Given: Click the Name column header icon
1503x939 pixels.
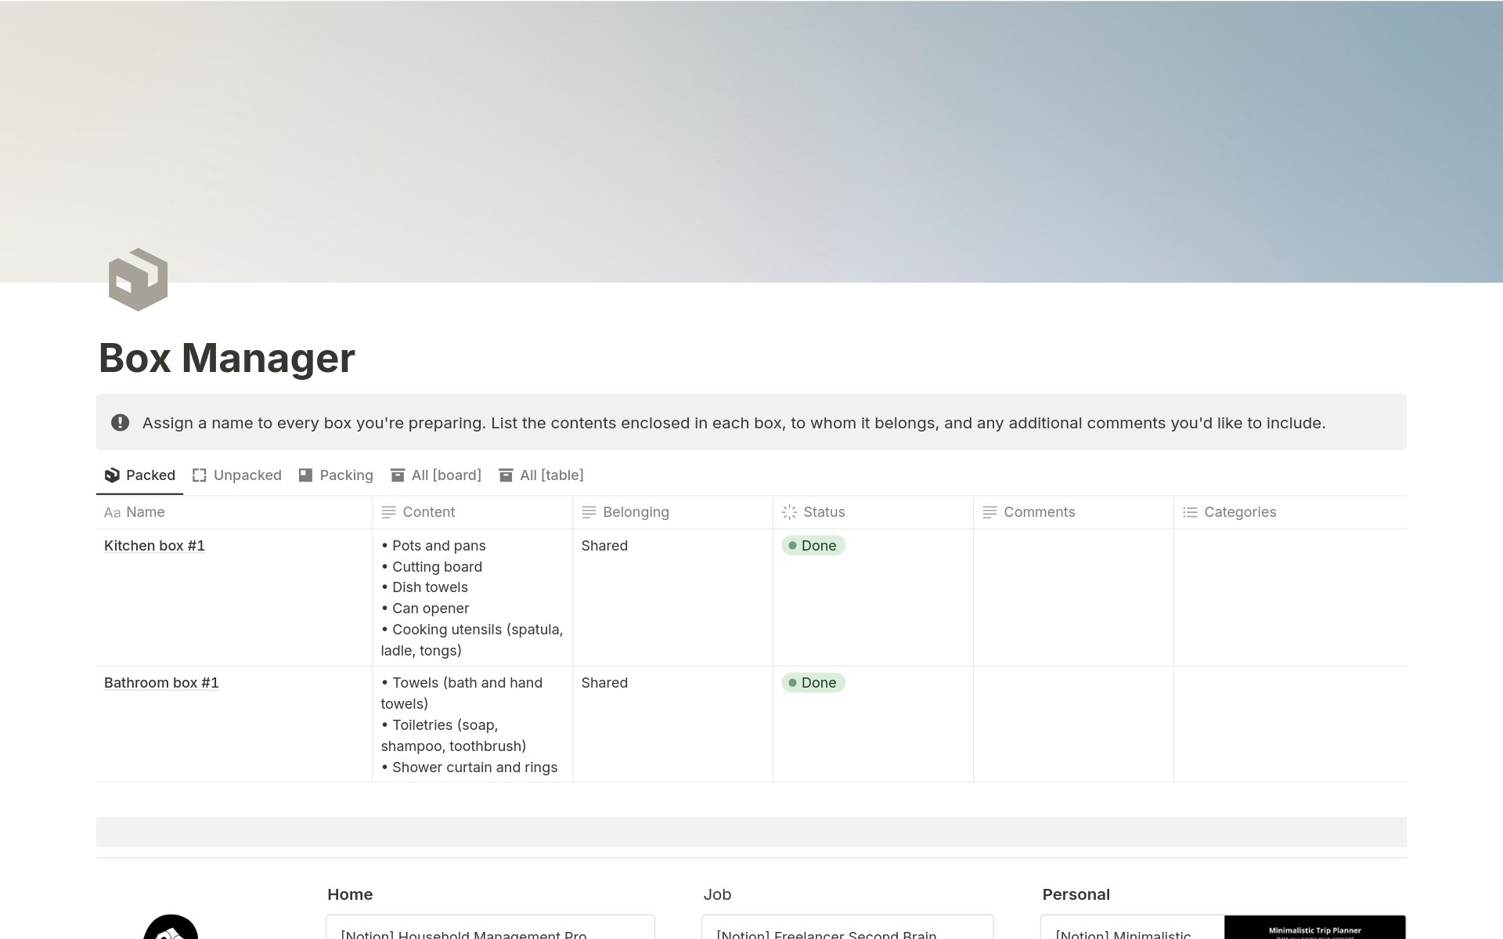Looking at the screenshot, I should (x=111, y=511).
